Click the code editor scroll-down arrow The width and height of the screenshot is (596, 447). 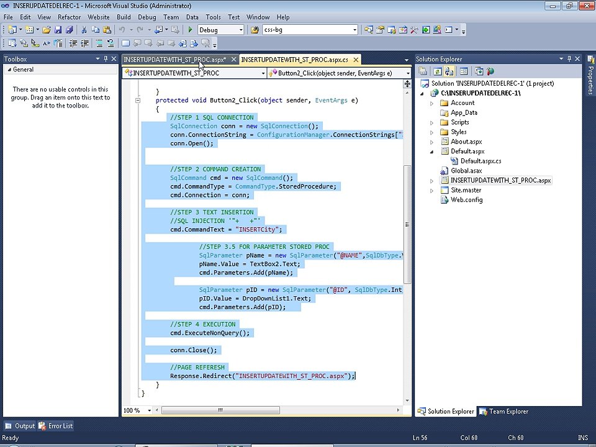pos(407,400)
